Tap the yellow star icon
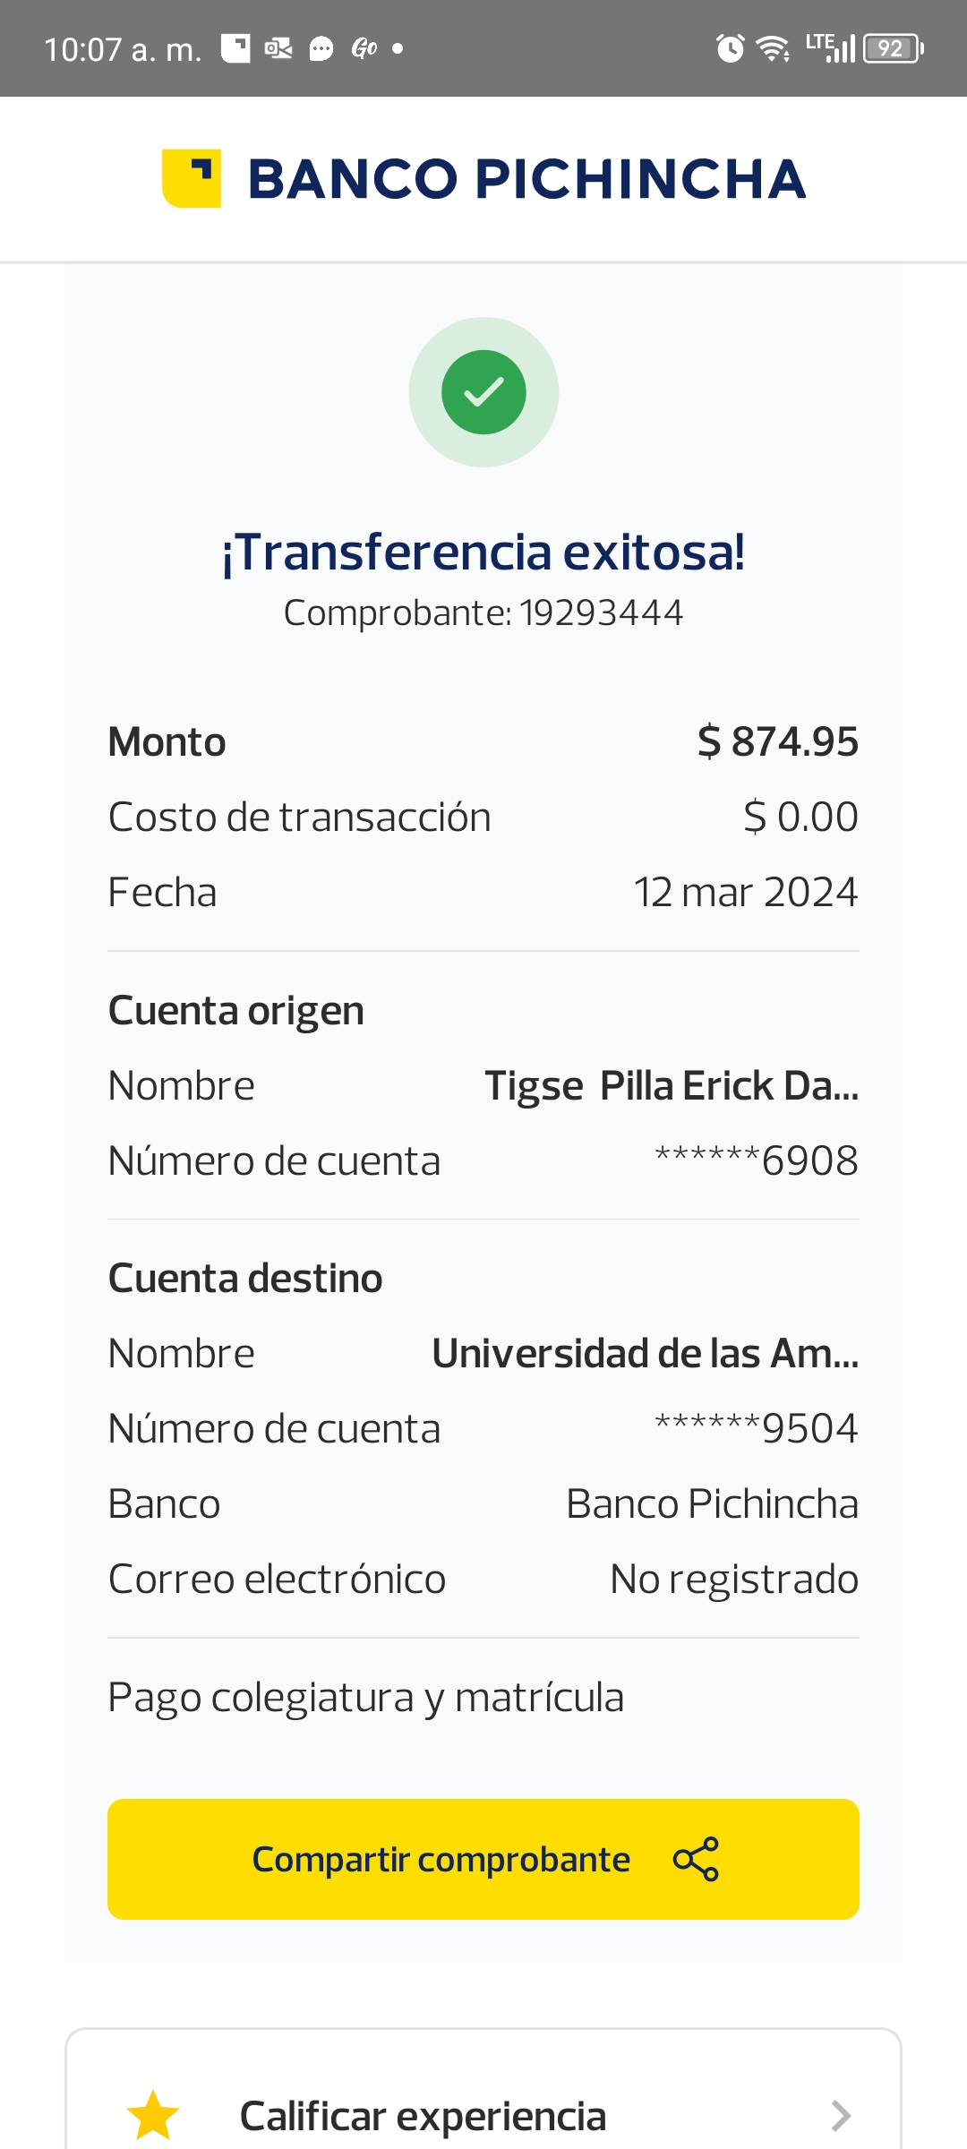This screenshot has width=967, height=2149. 153,2115
